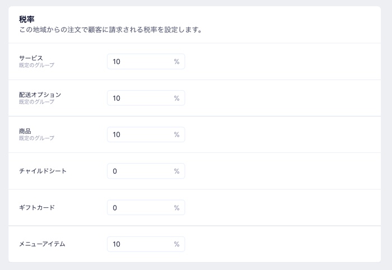
Task: Click the メニューアイテム tax rate field
Action: 140,244
